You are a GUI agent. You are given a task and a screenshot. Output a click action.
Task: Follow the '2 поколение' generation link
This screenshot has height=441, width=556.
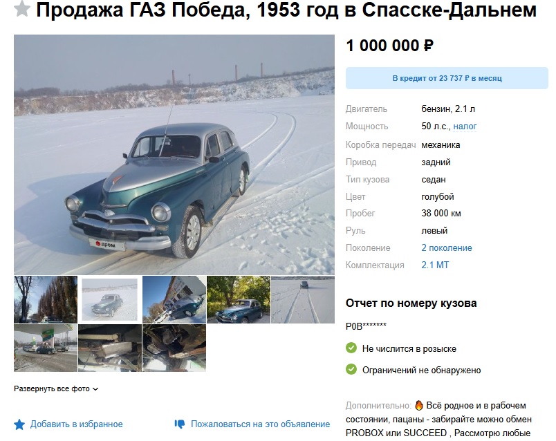click(447, 247)
